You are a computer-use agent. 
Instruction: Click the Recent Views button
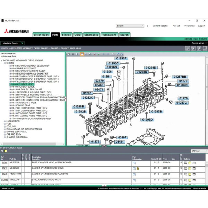point(199,43)
